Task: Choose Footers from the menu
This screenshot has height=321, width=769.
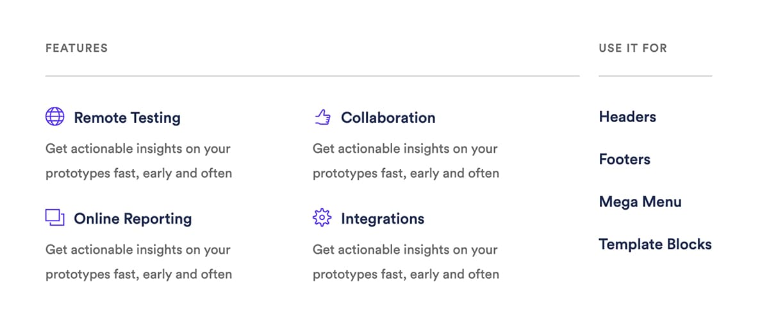Action: click(625, 159)
